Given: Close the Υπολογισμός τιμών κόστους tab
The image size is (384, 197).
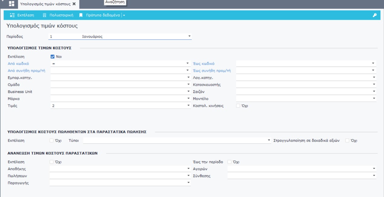Looking at the screenshot, I should [74, 4].
